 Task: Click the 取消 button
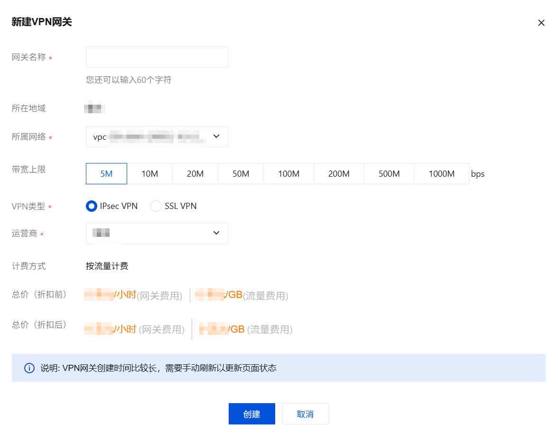[x=305, y=414]
